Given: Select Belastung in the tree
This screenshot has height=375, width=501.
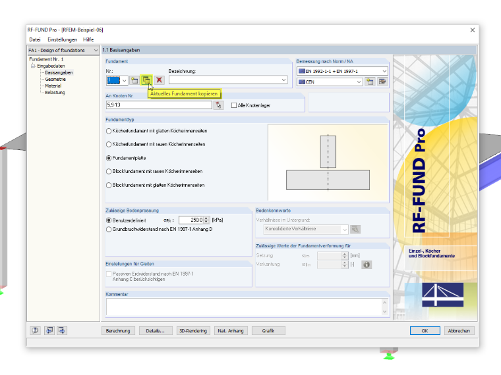Looking at the screenshot, I should (x=55, y=93).
